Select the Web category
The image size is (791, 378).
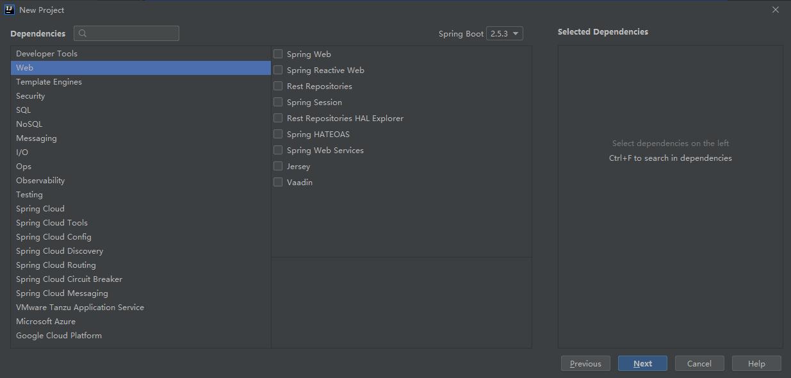pyautogui.click(x=141, y=68)
